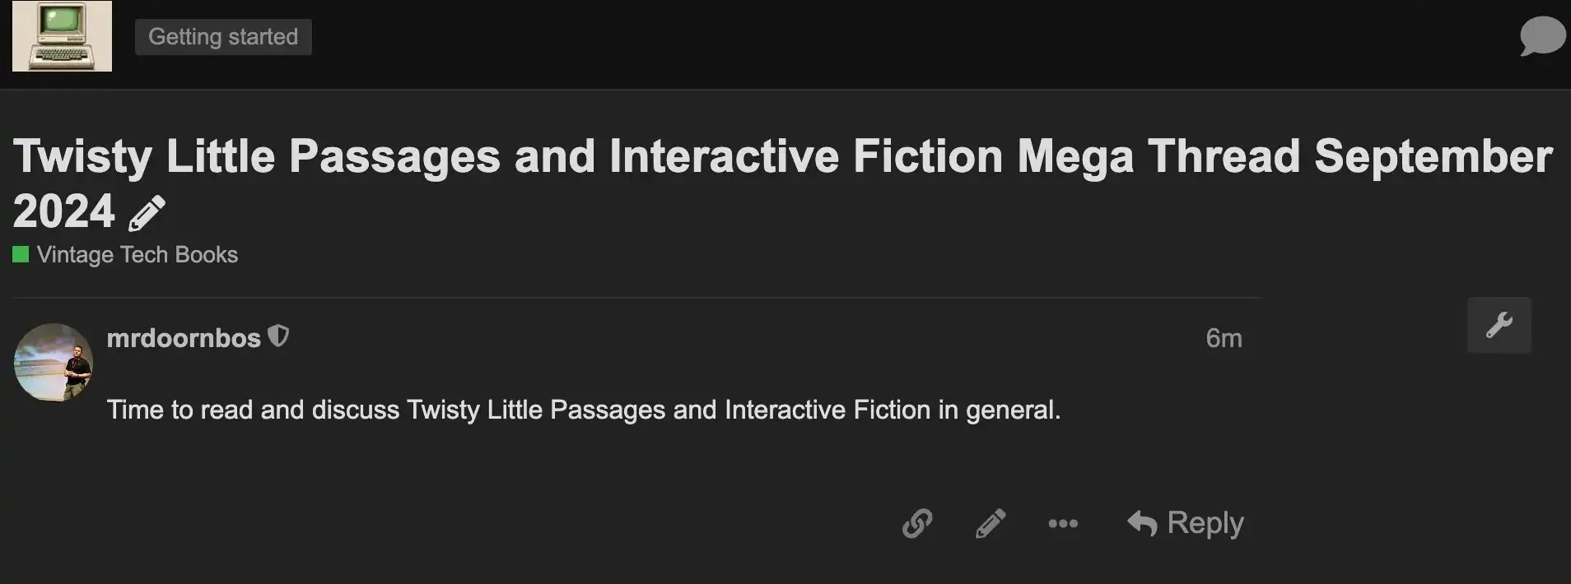The image size is (1571, 584).
Task: Open the chat speech bubble icon
Action: [x=1541, y=38]
